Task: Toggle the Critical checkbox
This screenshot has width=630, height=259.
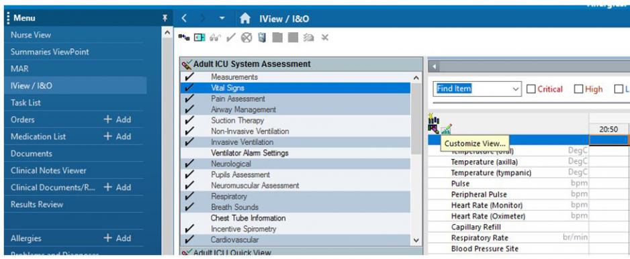Action: tap(531, 89)
